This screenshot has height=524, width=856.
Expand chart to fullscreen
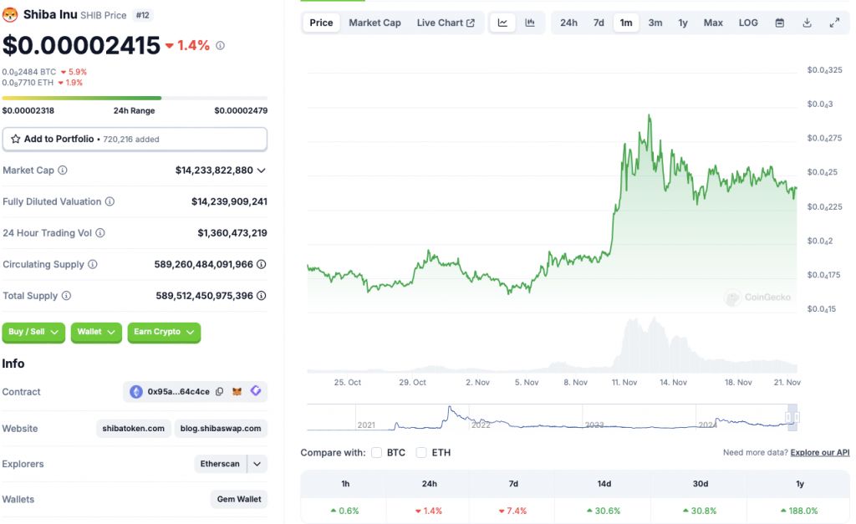[x=834, y=23]
